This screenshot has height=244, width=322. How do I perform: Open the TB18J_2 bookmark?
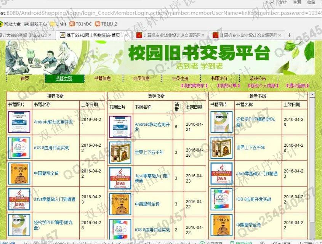(106, 24)
